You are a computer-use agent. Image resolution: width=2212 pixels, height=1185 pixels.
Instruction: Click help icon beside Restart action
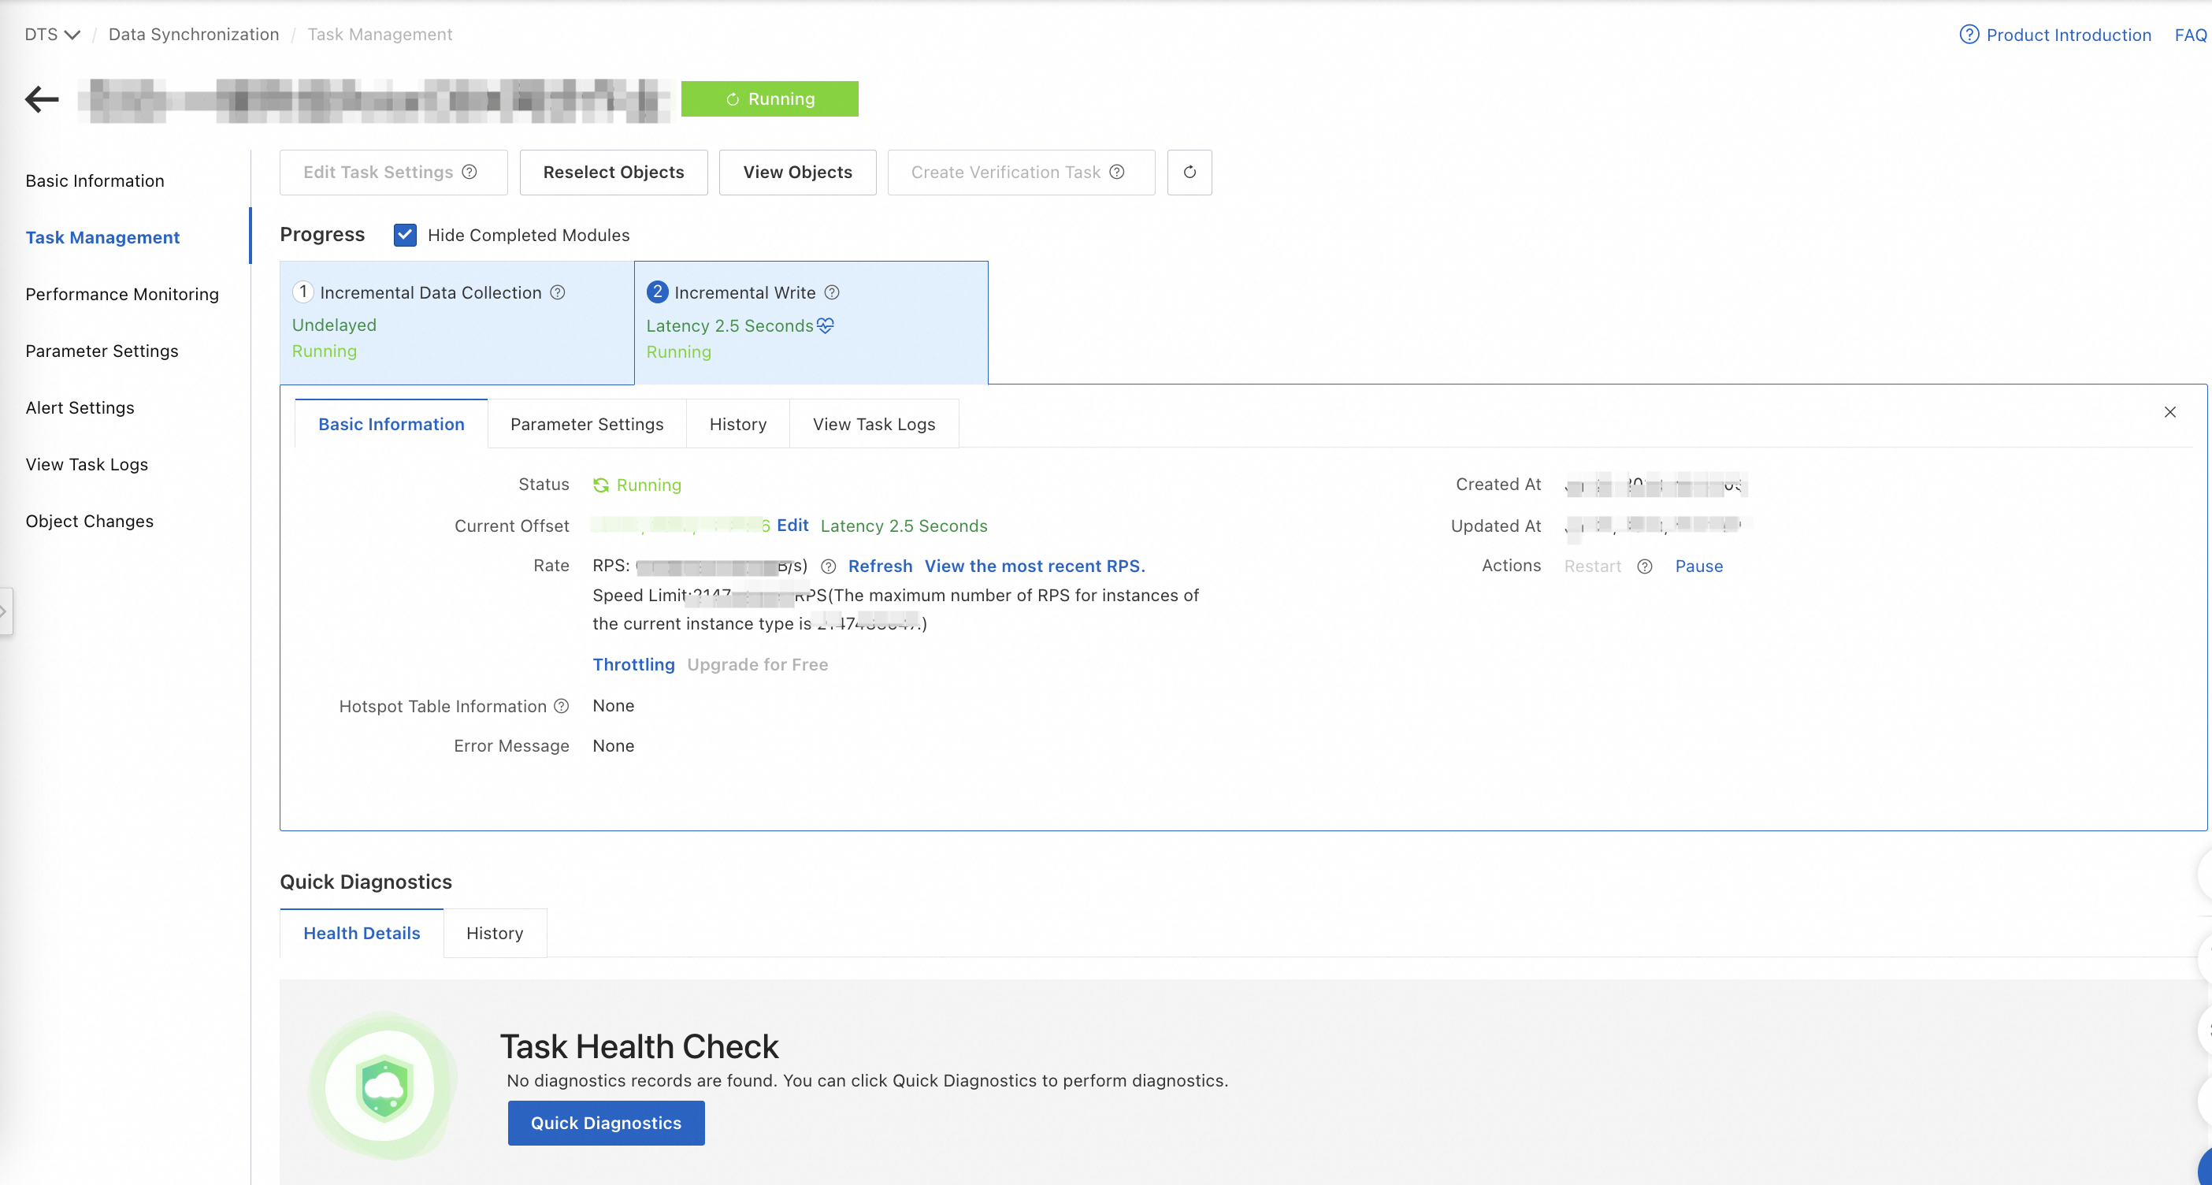coord(1644,566)
